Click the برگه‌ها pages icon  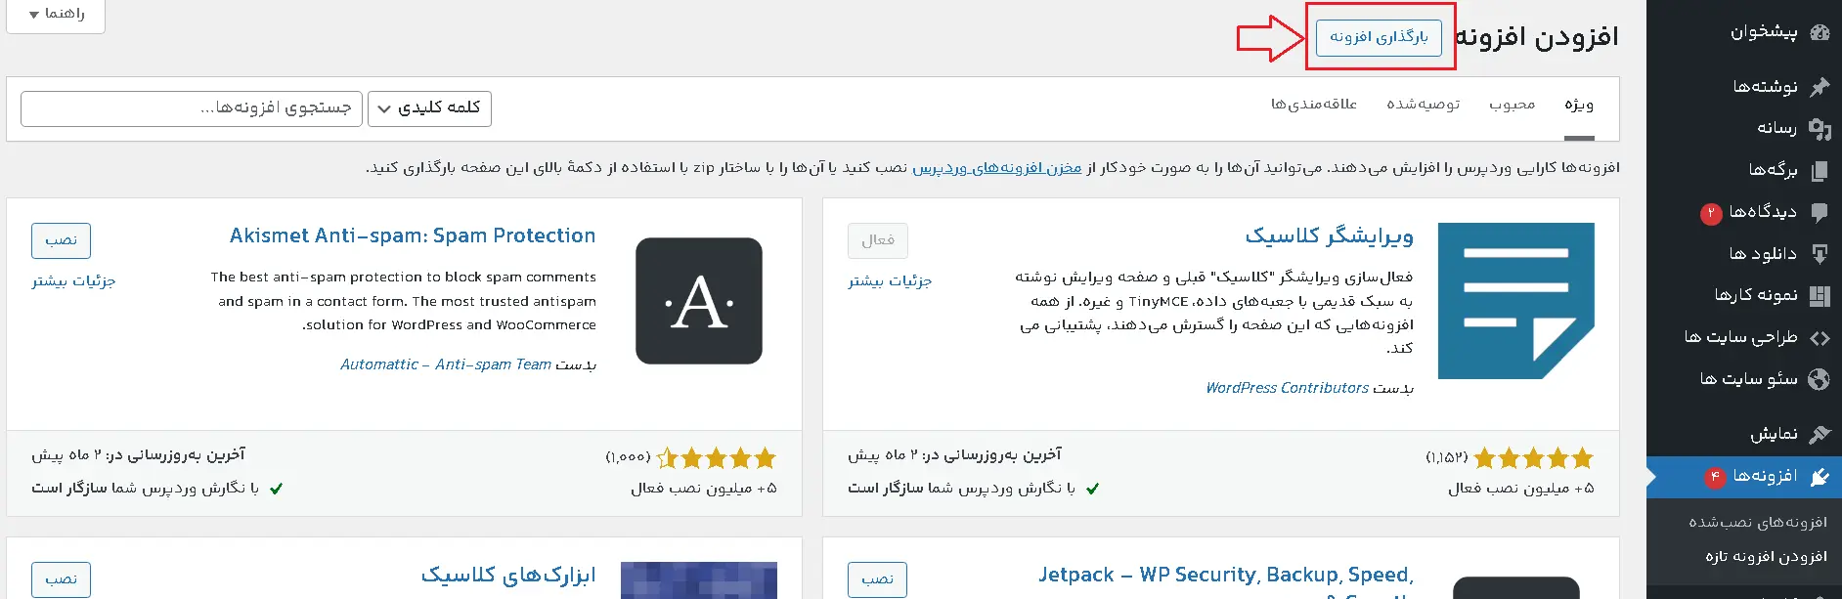1820,170
